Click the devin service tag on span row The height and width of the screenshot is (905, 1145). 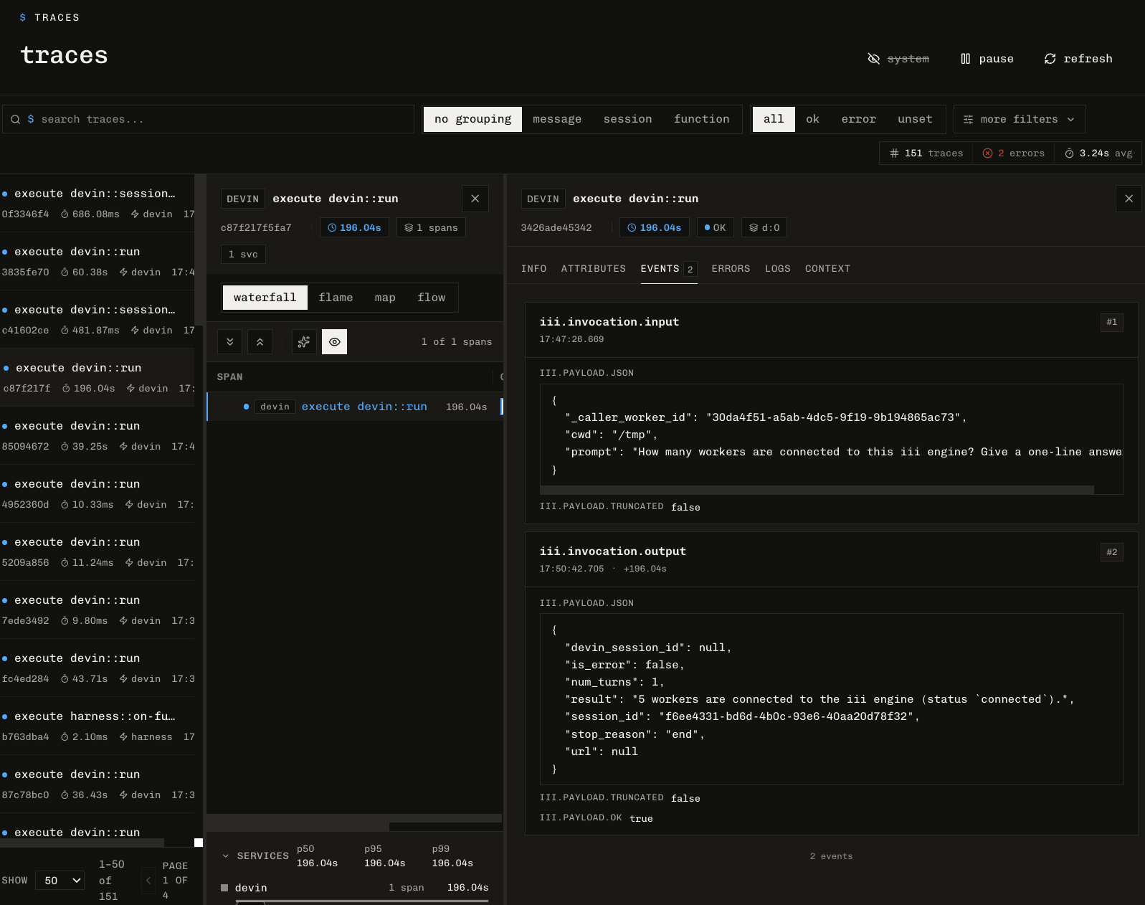275,407
